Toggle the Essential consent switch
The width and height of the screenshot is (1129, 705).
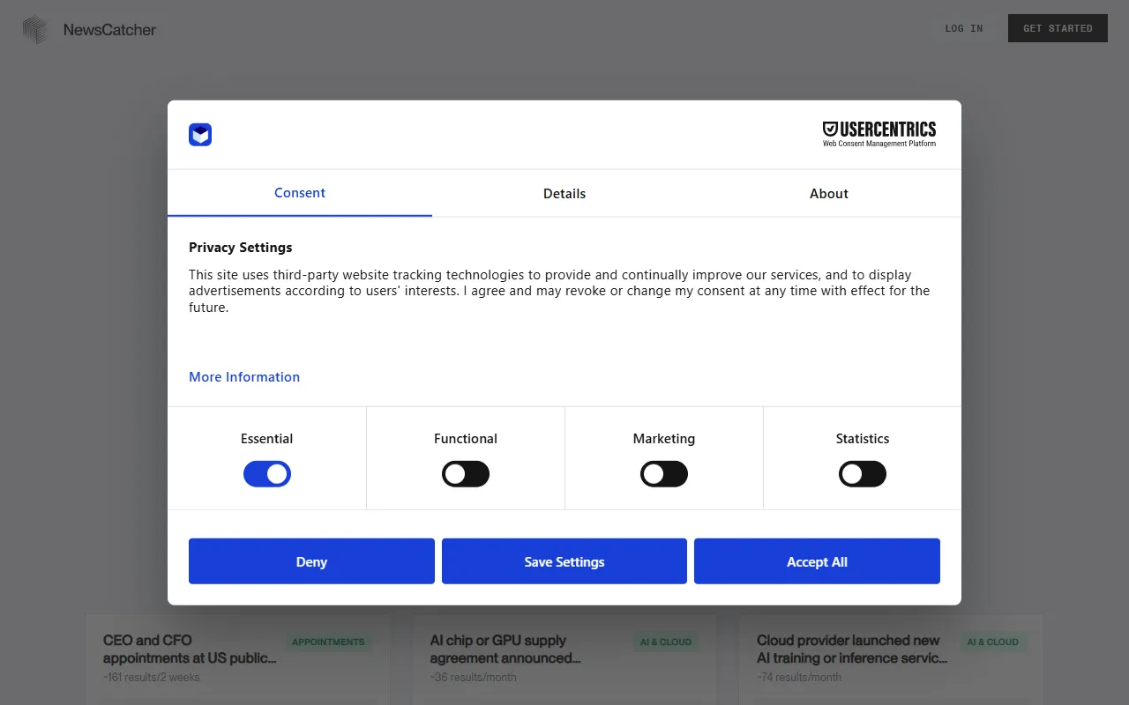click(267, 474)
